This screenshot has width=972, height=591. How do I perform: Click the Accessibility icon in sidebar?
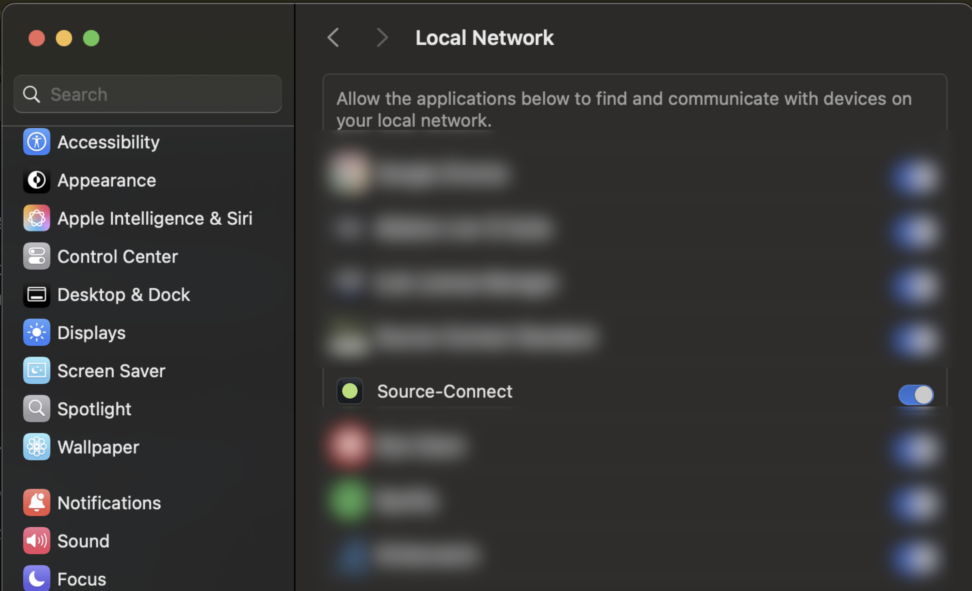pos(36,142)
